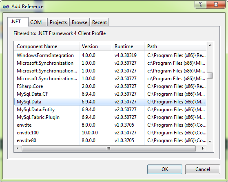Click the vertical scrollbar down arrow
Image resolution: width=228 pixels, height=182 pixels.
coord(210,141)
